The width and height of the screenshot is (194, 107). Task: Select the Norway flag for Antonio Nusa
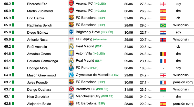[x=163, y=39]
